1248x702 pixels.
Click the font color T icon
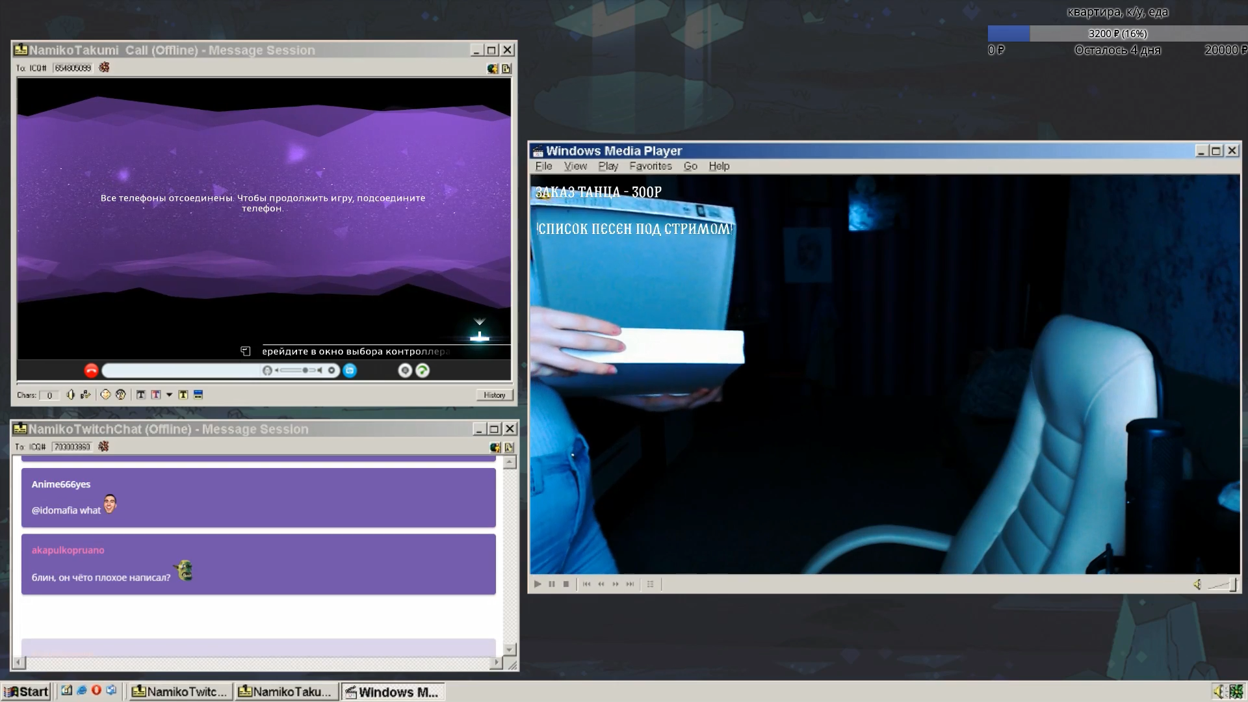155,395
